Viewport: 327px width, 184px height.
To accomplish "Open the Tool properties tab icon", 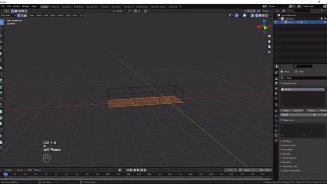I will 276,73.
